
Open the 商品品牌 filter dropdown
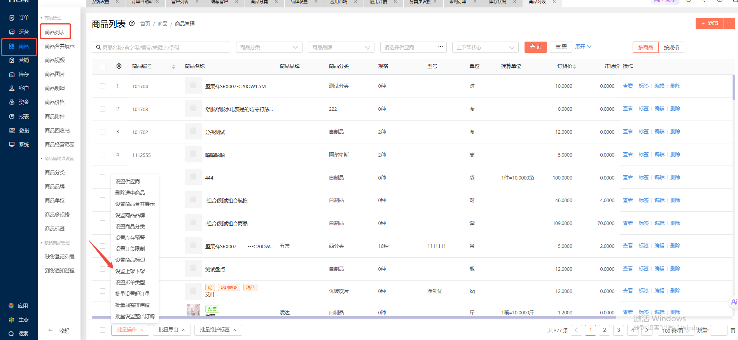(x=341, y=47)
